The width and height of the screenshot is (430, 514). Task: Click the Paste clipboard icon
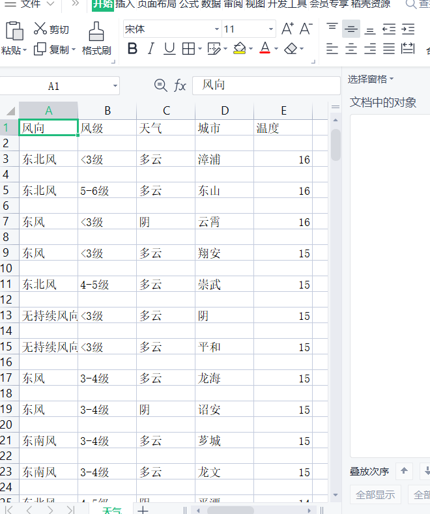[14, 31]
